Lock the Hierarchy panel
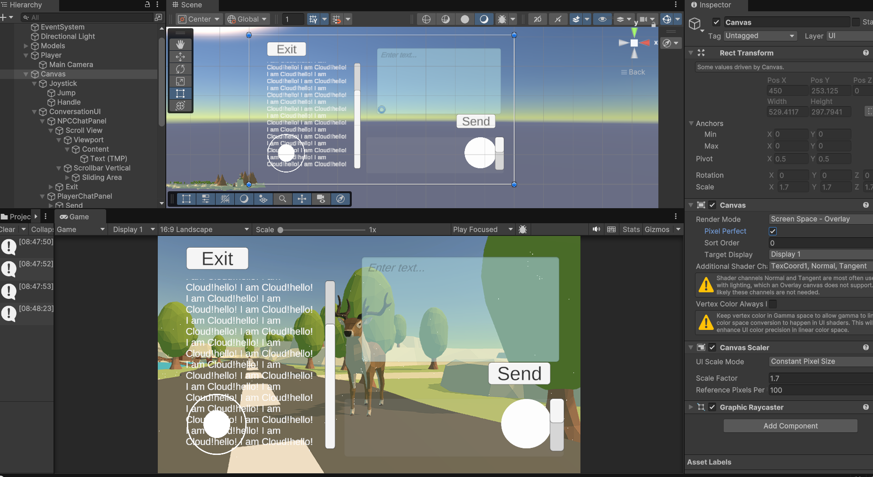 pos(147,5)
